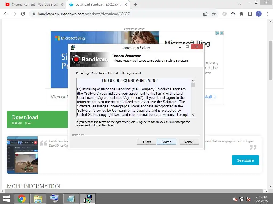Screen dimensions: 273x204
Task: Select the Bandicam installer taskbar icon
Action: (87, 199)
